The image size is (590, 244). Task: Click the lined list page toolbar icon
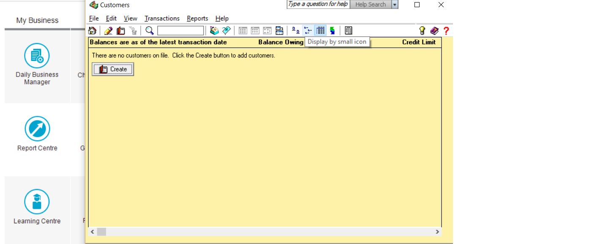349,30
